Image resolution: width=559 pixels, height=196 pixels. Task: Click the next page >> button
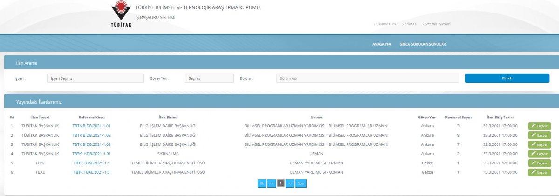point(290,183)
